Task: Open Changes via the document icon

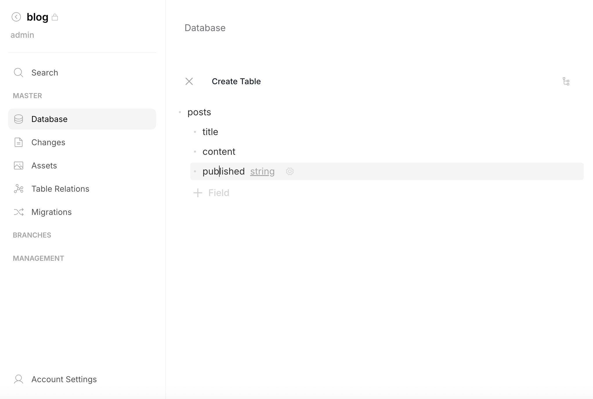Action: 18,142
